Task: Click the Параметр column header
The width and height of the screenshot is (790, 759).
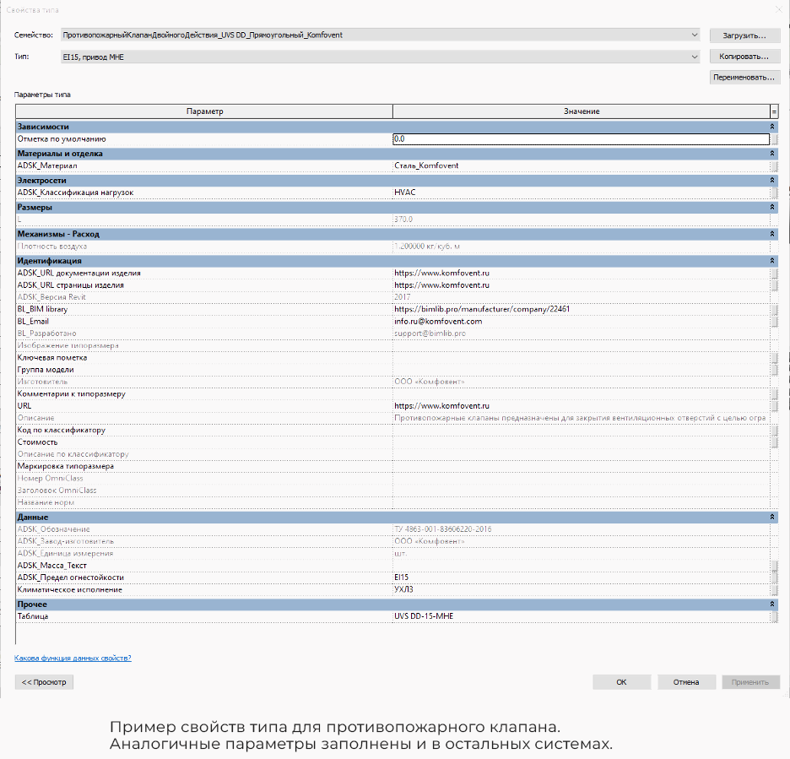Action: click(x=204, y=111)
